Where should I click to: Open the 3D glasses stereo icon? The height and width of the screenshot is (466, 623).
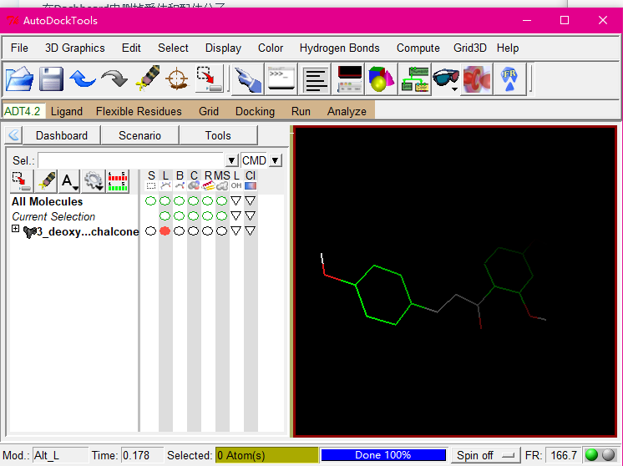(443, 80)
